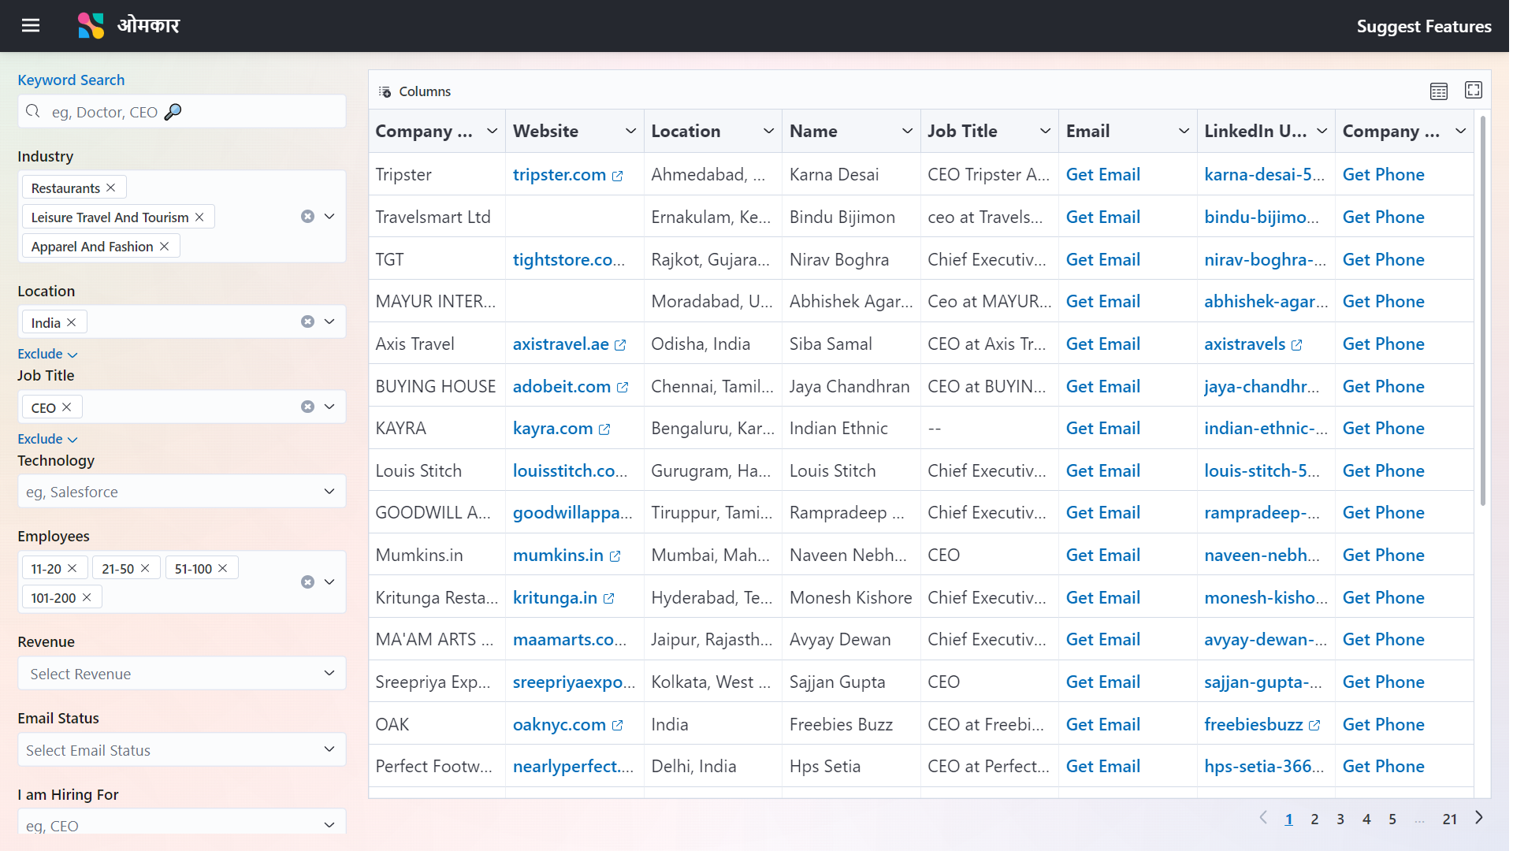Image resolution: width=1513 pixels, height=851 pixels.
Task: Click the Columns button to manage columns
Action: coord(414,91)
